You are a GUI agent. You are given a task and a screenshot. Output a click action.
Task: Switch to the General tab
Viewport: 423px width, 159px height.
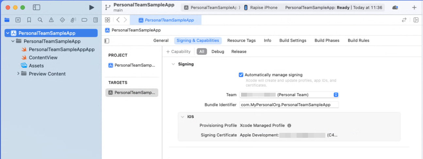[x=161, y=40]
